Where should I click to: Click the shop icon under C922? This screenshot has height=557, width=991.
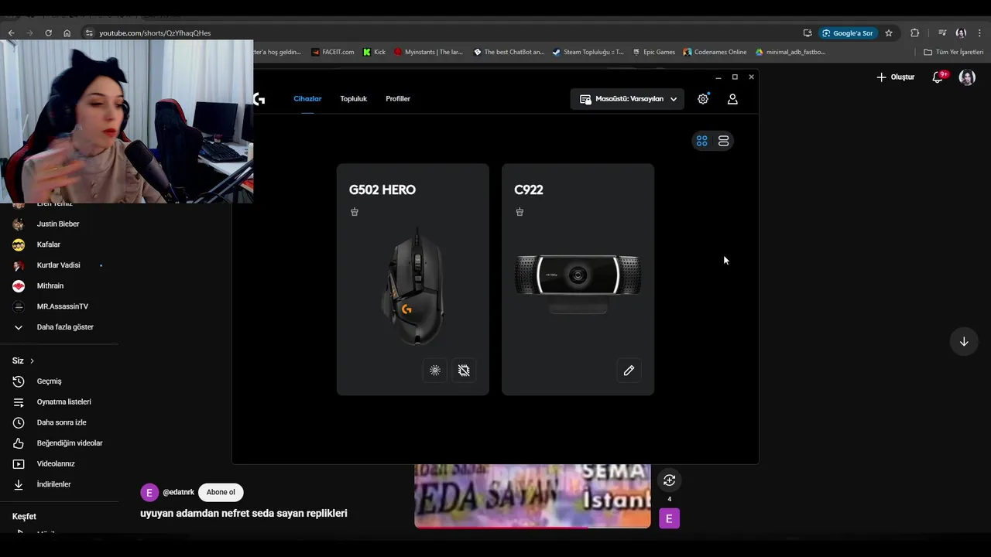tap(520, 212)
